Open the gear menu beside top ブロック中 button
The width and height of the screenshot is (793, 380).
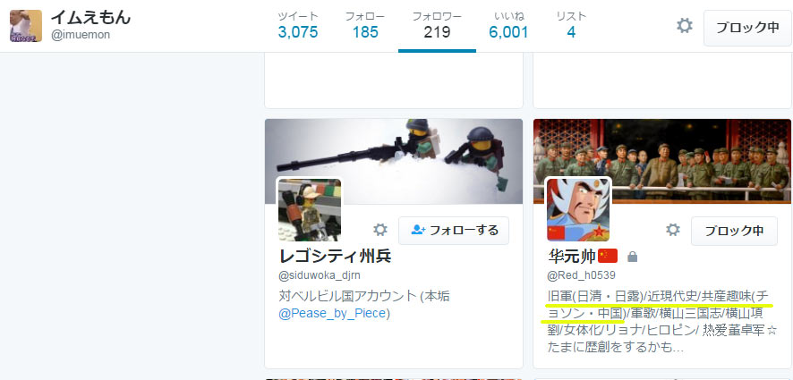(x=685, y=26)
